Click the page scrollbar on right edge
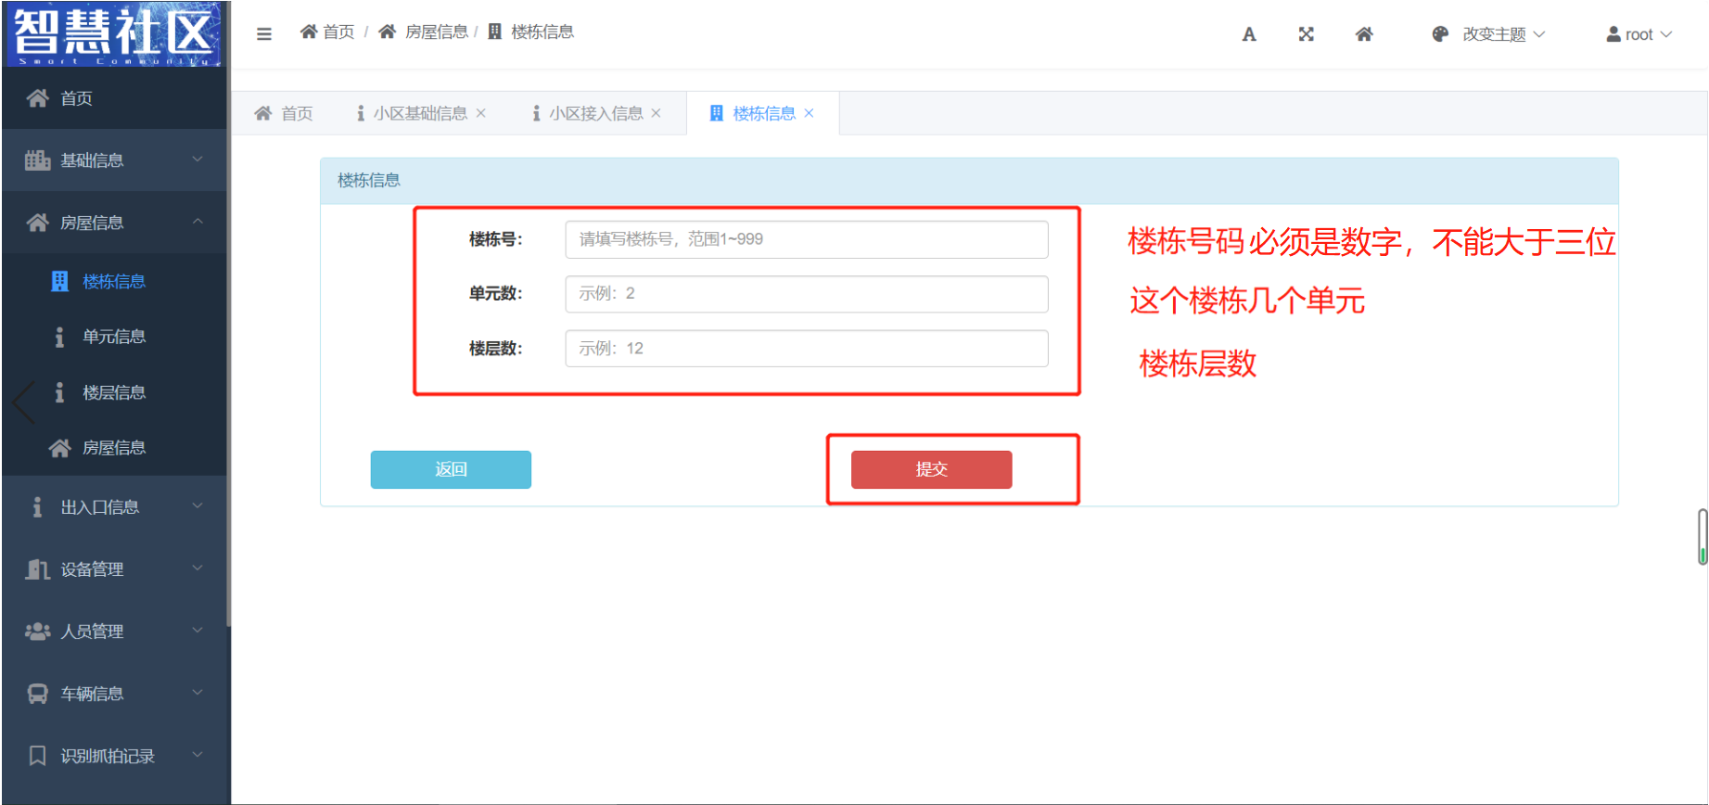The image size is (1709, 805). click(1702, 537)
